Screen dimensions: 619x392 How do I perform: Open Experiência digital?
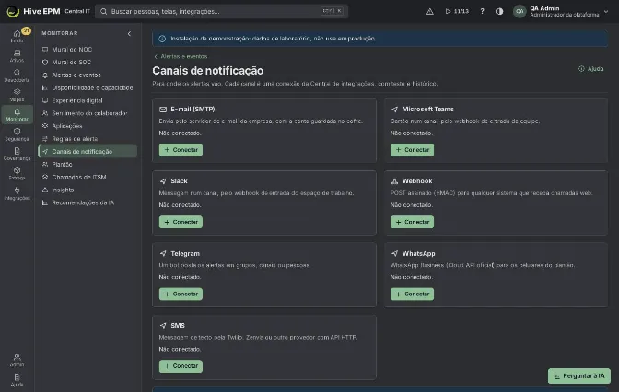pyautogui.click(x=88, y=100)
